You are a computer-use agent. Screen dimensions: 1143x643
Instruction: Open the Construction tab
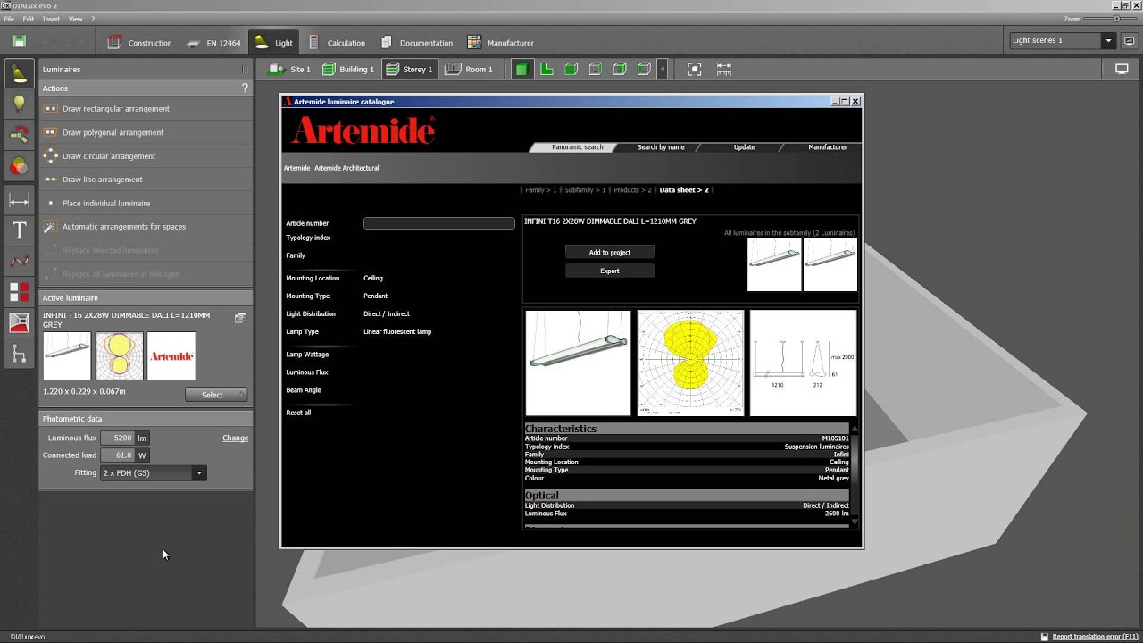pos(140,42)
